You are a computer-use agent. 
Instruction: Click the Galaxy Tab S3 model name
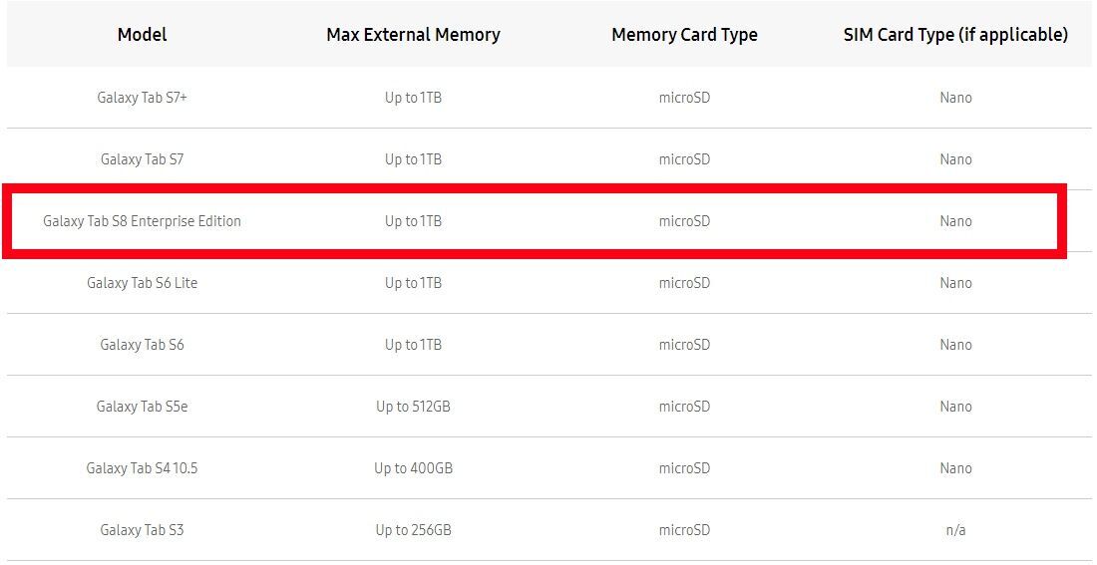pos(142,530)
